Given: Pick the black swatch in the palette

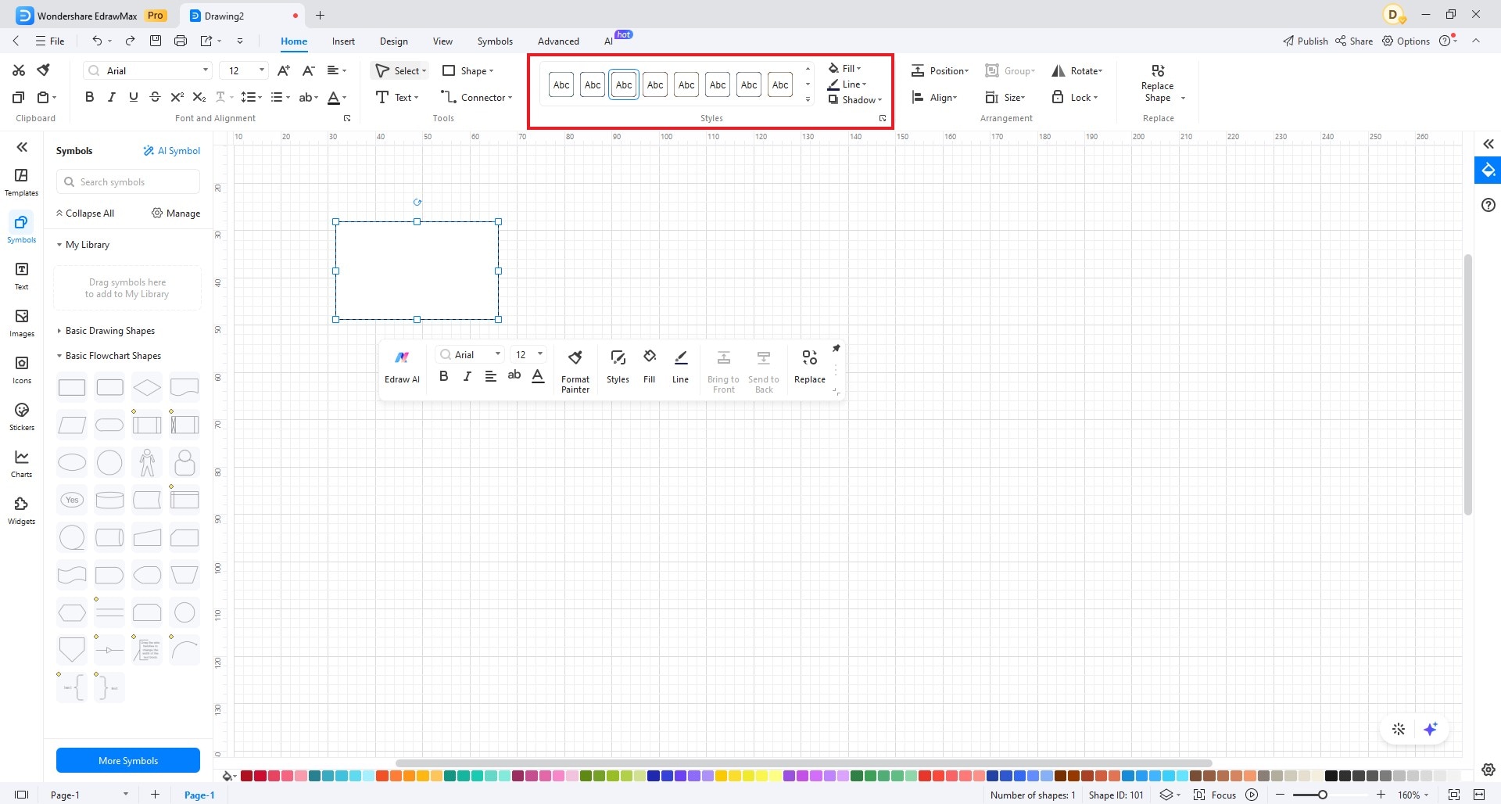Looking at the screenshot, I should pos(1331,776).
